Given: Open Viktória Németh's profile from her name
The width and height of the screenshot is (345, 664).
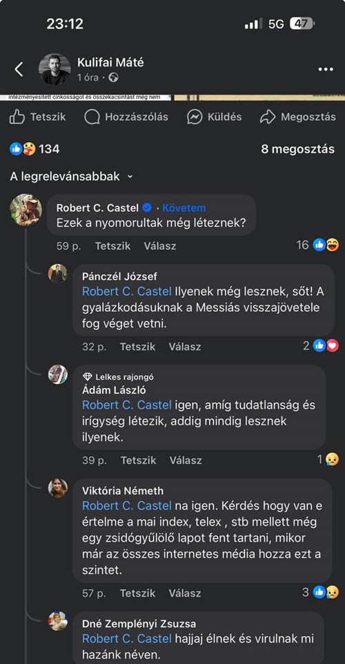Looking at the screenshot, I should 123,491.
